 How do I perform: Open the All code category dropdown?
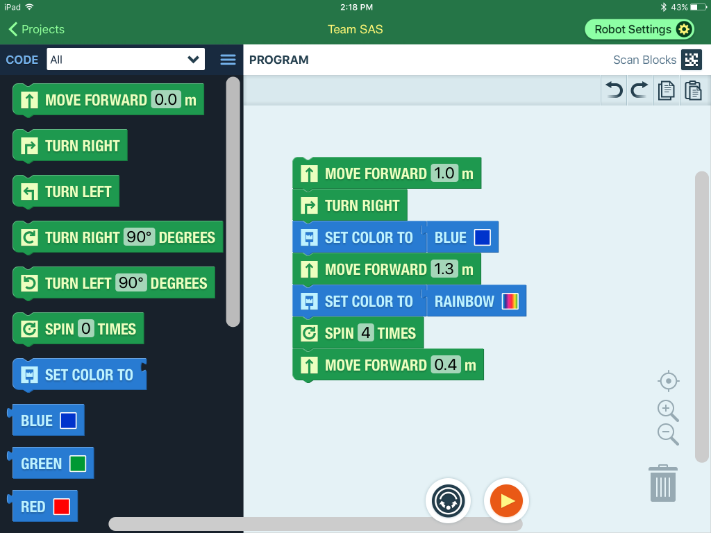coord(126,60)
